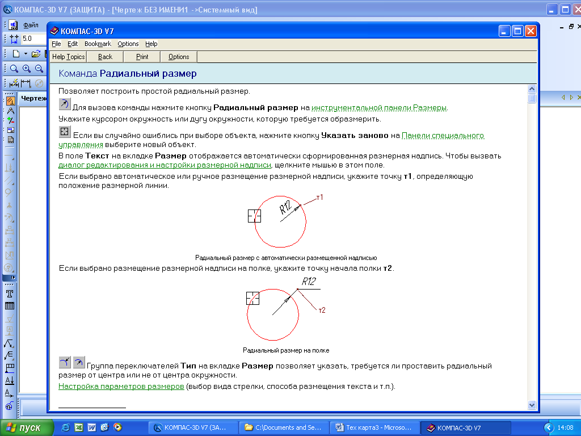Launch Internet Explorer from quick launch
The image size is (581, 436).
pos(65,427)
